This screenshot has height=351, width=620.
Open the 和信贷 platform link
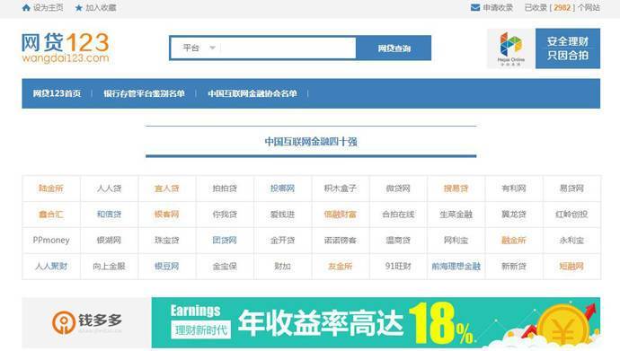[109, 215]
